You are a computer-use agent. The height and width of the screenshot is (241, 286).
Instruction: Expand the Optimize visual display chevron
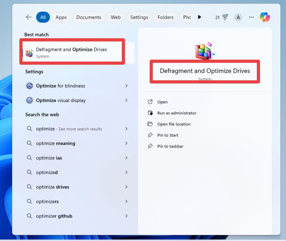click(127, 100)
